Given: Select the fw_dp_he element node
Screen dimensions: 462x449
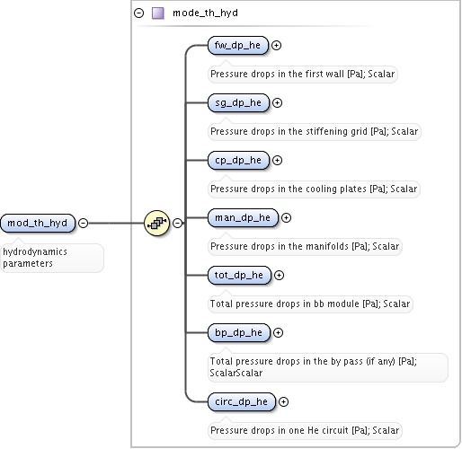Looking at the screenshot, I should click(238, 46).
